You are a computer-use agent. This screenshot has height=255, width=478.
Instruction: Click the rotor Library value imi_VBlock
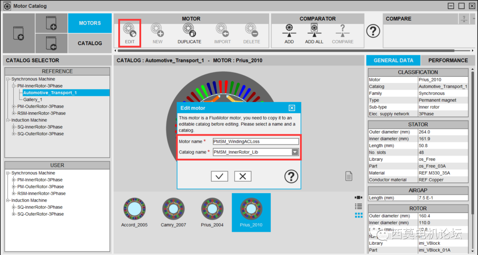[443, 243]
